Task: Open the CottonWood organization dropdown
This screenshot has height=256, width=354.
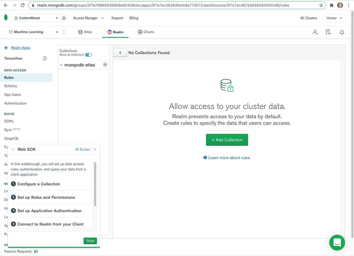Action: pyautogui.click(x=36, y=18)
